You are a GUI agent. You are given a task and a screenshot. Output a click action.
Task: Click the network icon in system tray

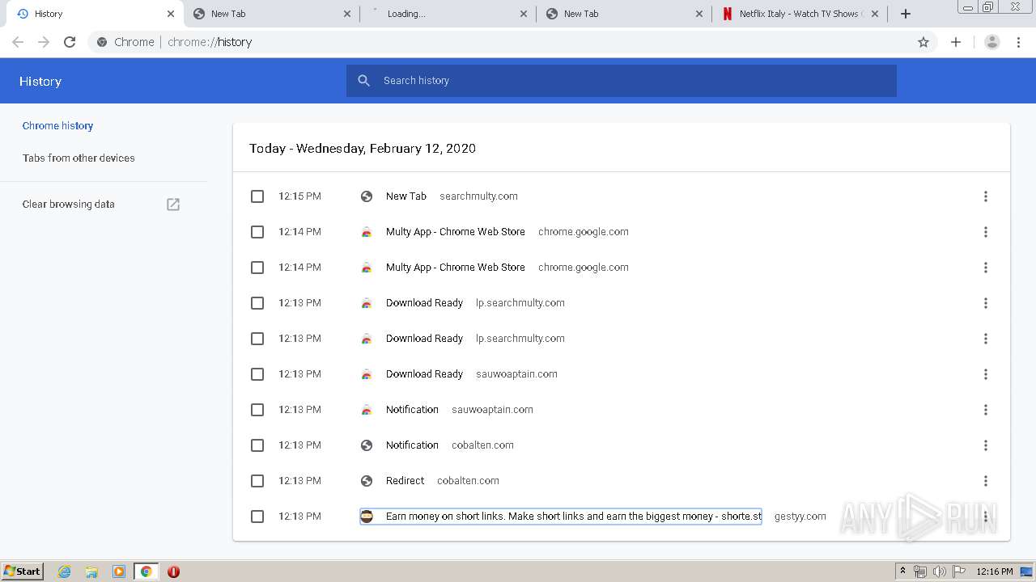click(x=920, y=571)
